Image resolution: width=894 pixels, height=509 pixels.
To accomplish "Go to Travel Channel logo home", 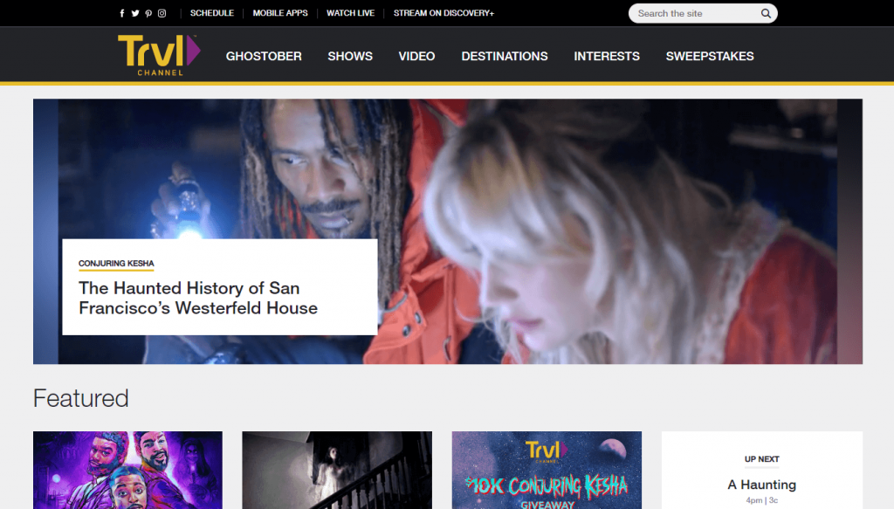I will tap(159, 55).
